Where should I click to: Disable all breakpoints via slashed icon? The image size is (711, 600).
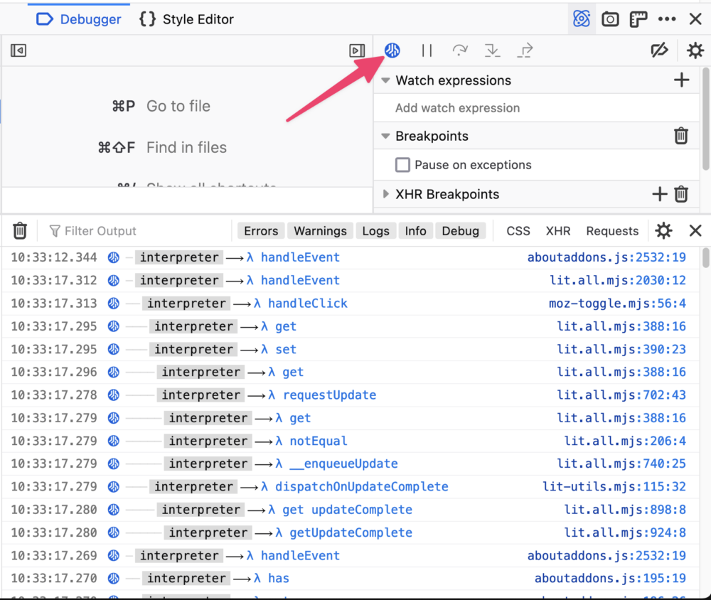pyautogui.click(x=660, y=50)
